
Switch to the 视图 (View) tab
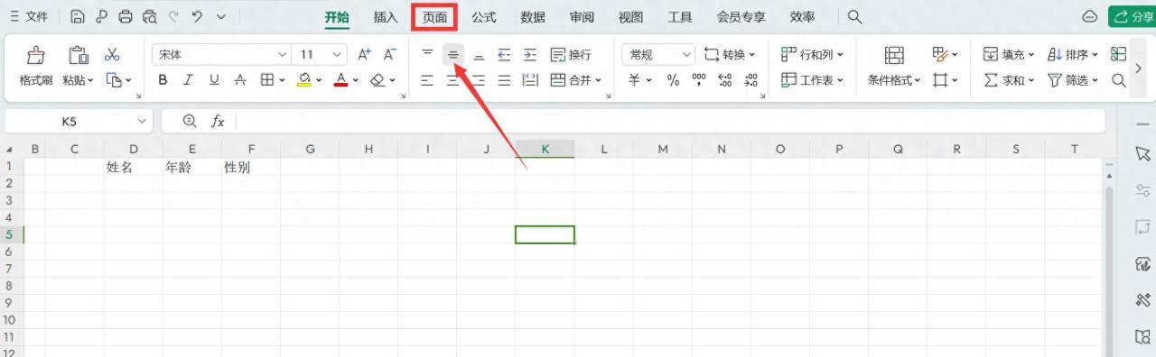[630, 17]
